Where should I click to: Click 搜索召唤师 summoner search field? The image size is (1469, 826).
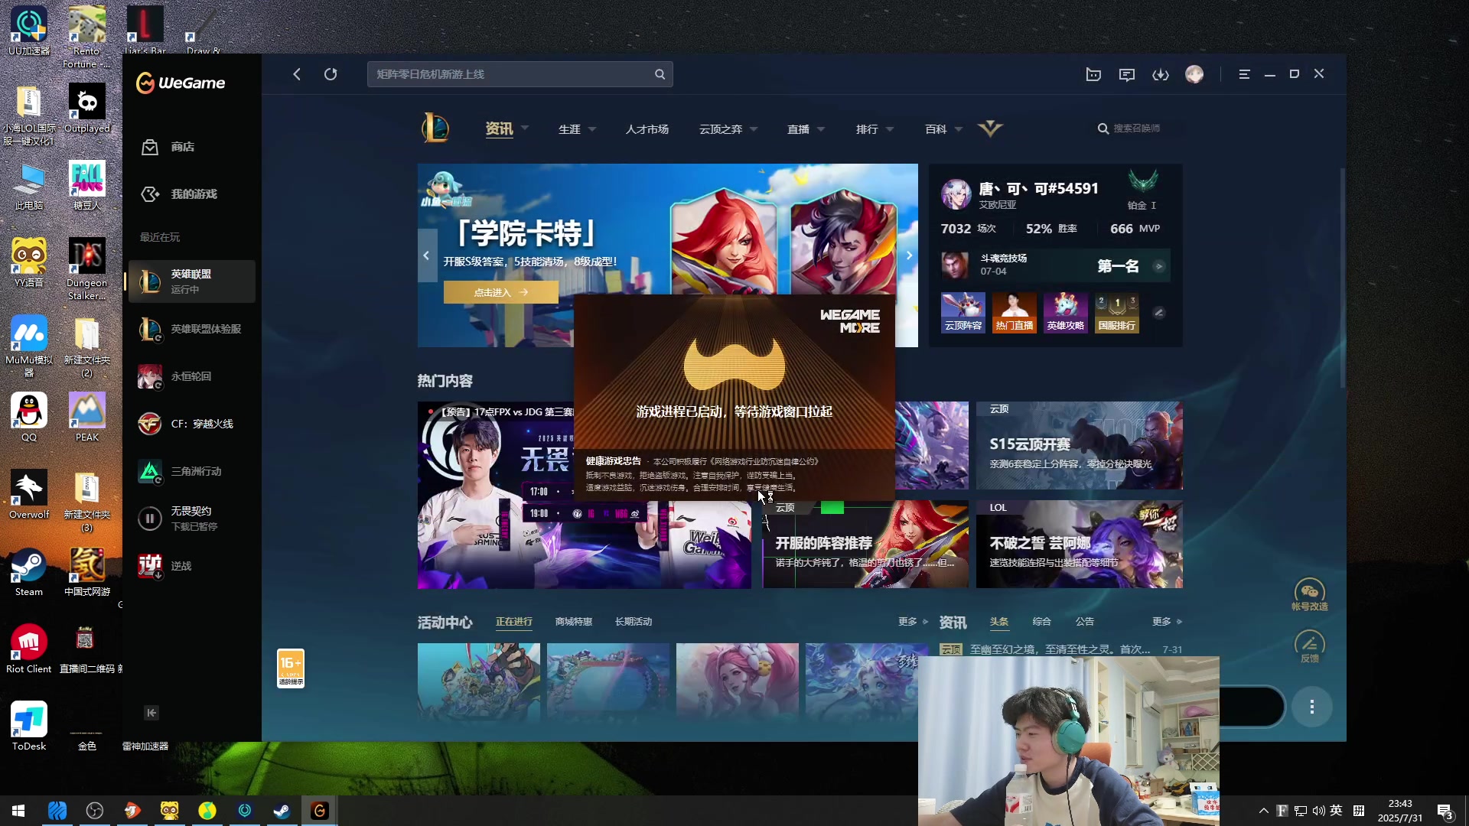click(1136, 128)
